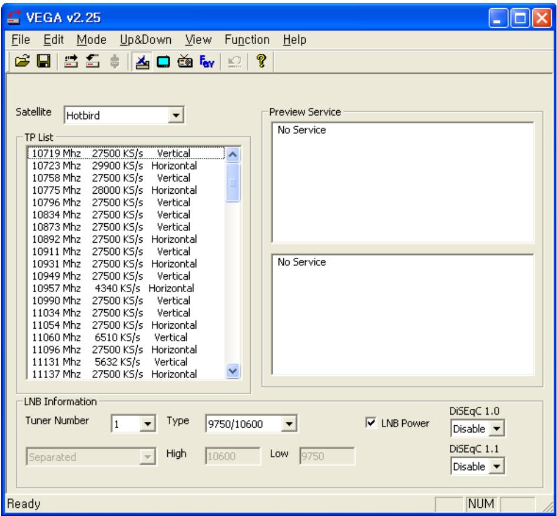This screenshot has width=557, height=516.
Task: Expand the DiSEqC 1.0 dropdown
Action: (x=496, y=429)
